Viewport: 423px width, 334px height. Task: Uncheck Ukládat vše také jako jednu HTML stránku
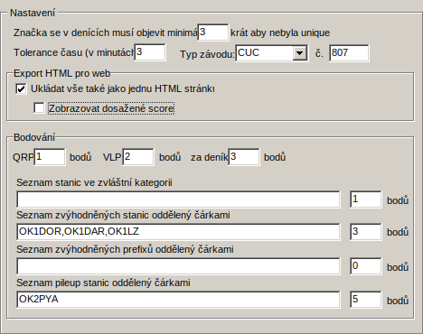click(21, 89)
